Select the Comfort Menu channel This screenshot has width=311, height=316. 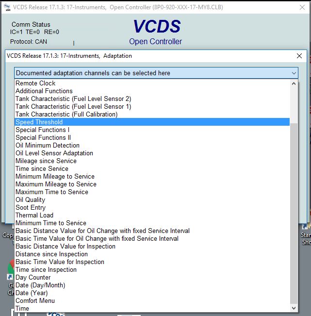(152, 300)
